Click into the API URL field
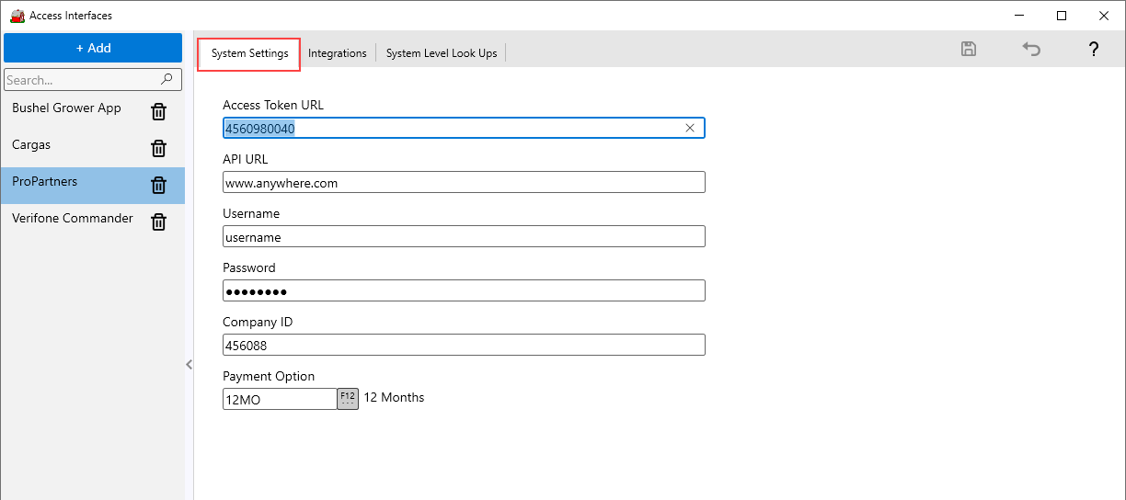The image size is (1126, 500). pos(464,183)
